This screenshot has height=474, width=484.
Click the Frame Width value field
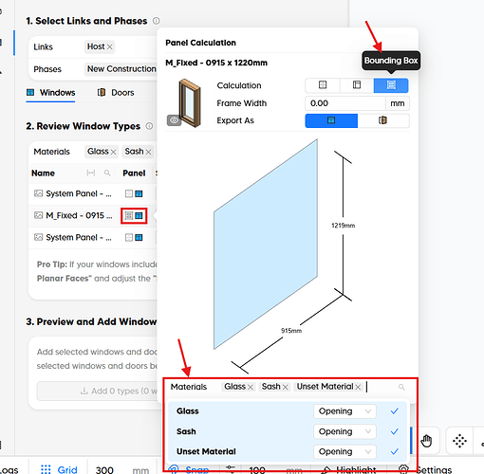[x=345, y=103]
